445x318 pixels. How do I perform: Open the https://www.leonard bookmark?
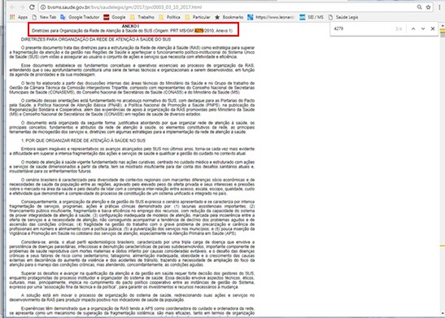tap(271, 17)
